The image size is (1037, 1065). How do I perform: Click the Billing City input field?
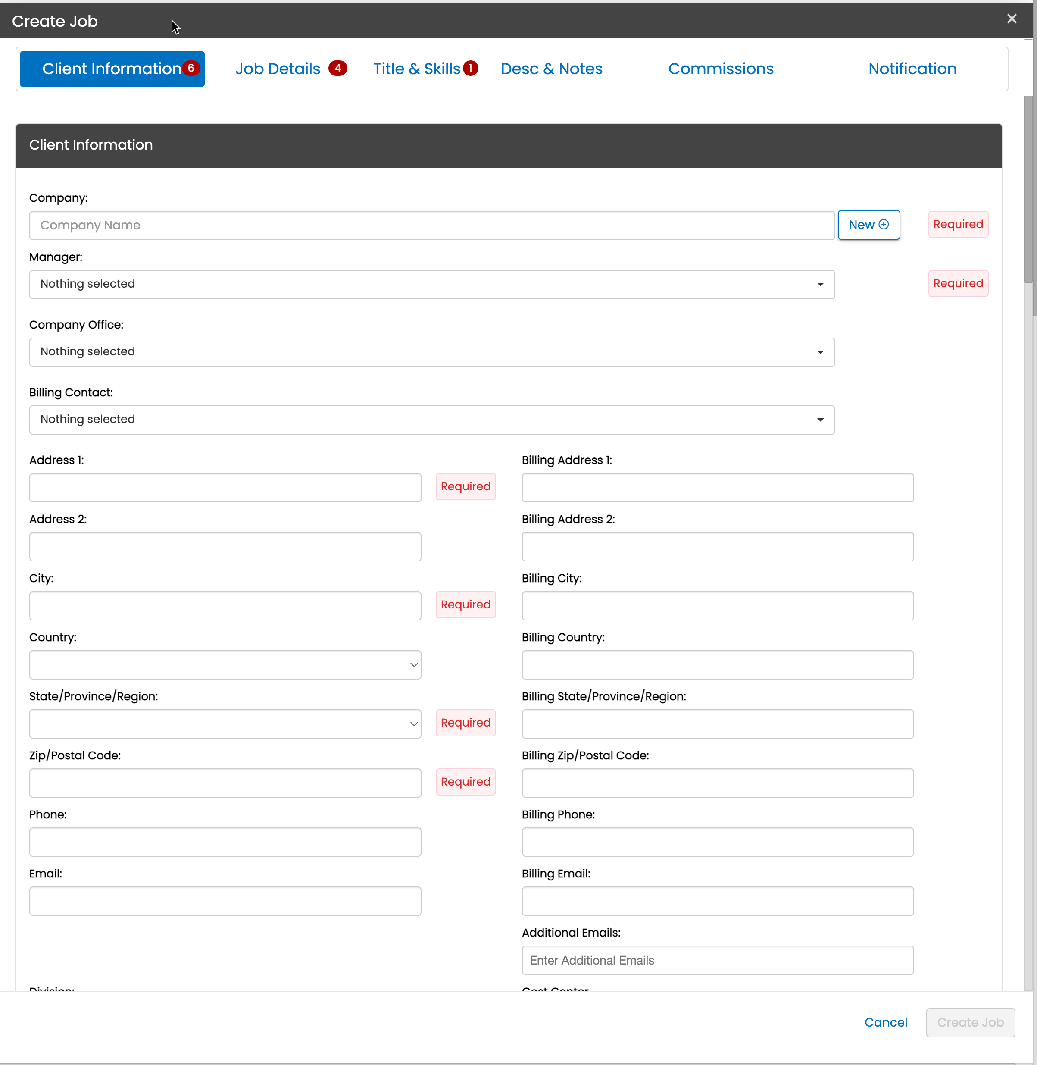[717, 605]
